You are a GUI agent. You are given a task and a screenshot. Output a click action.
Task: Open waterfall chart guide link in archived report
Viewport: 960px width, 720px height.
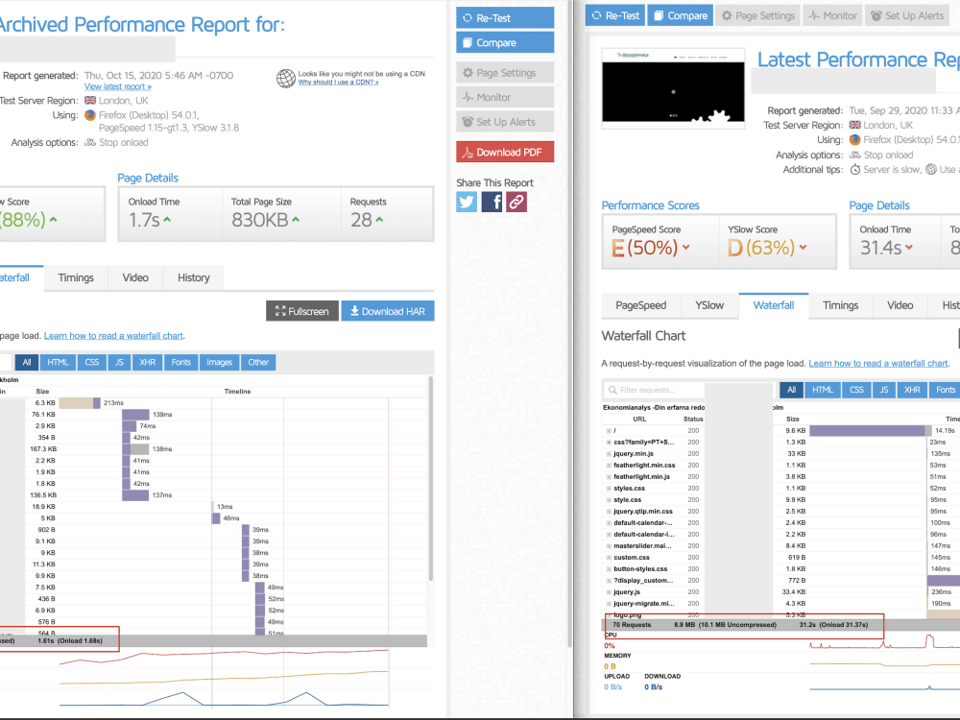click(x=113, y=335)
